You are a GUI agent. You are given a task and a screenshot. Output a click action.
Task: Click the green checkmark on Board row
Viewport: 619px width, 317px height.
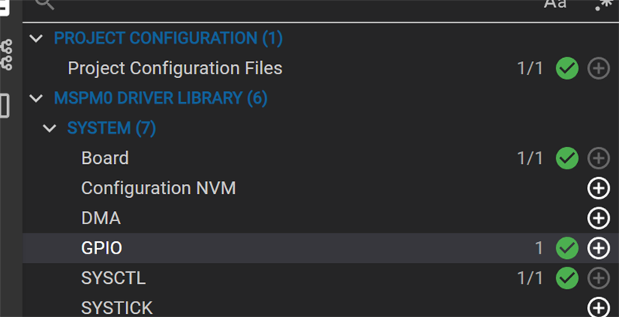(x=567, y=158)
